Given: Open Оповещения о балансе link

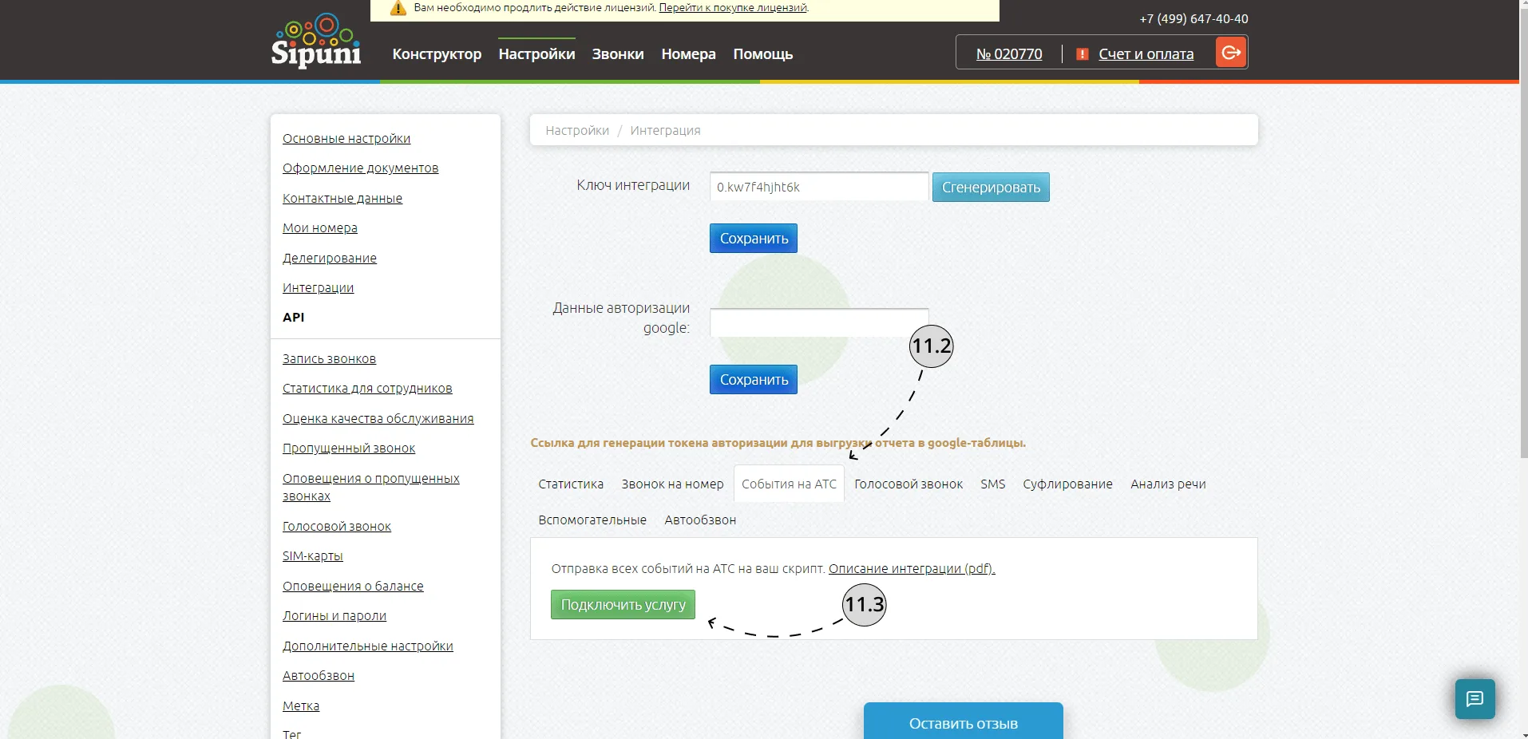Looking at the screenshot, I should [353, 586].
